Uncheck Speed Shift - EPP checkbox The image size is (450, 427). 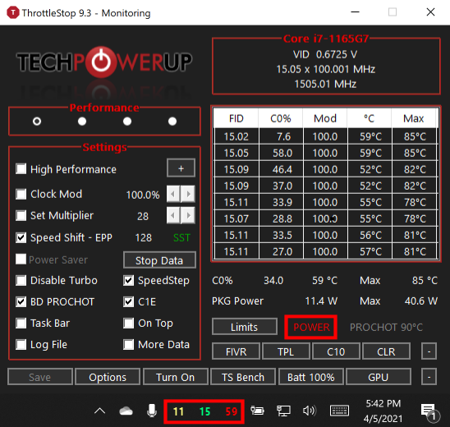point(21,237)
